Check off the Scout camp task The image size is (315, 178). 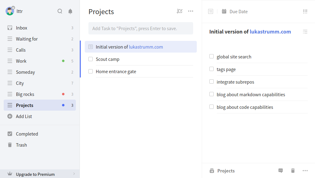(91, 59)
